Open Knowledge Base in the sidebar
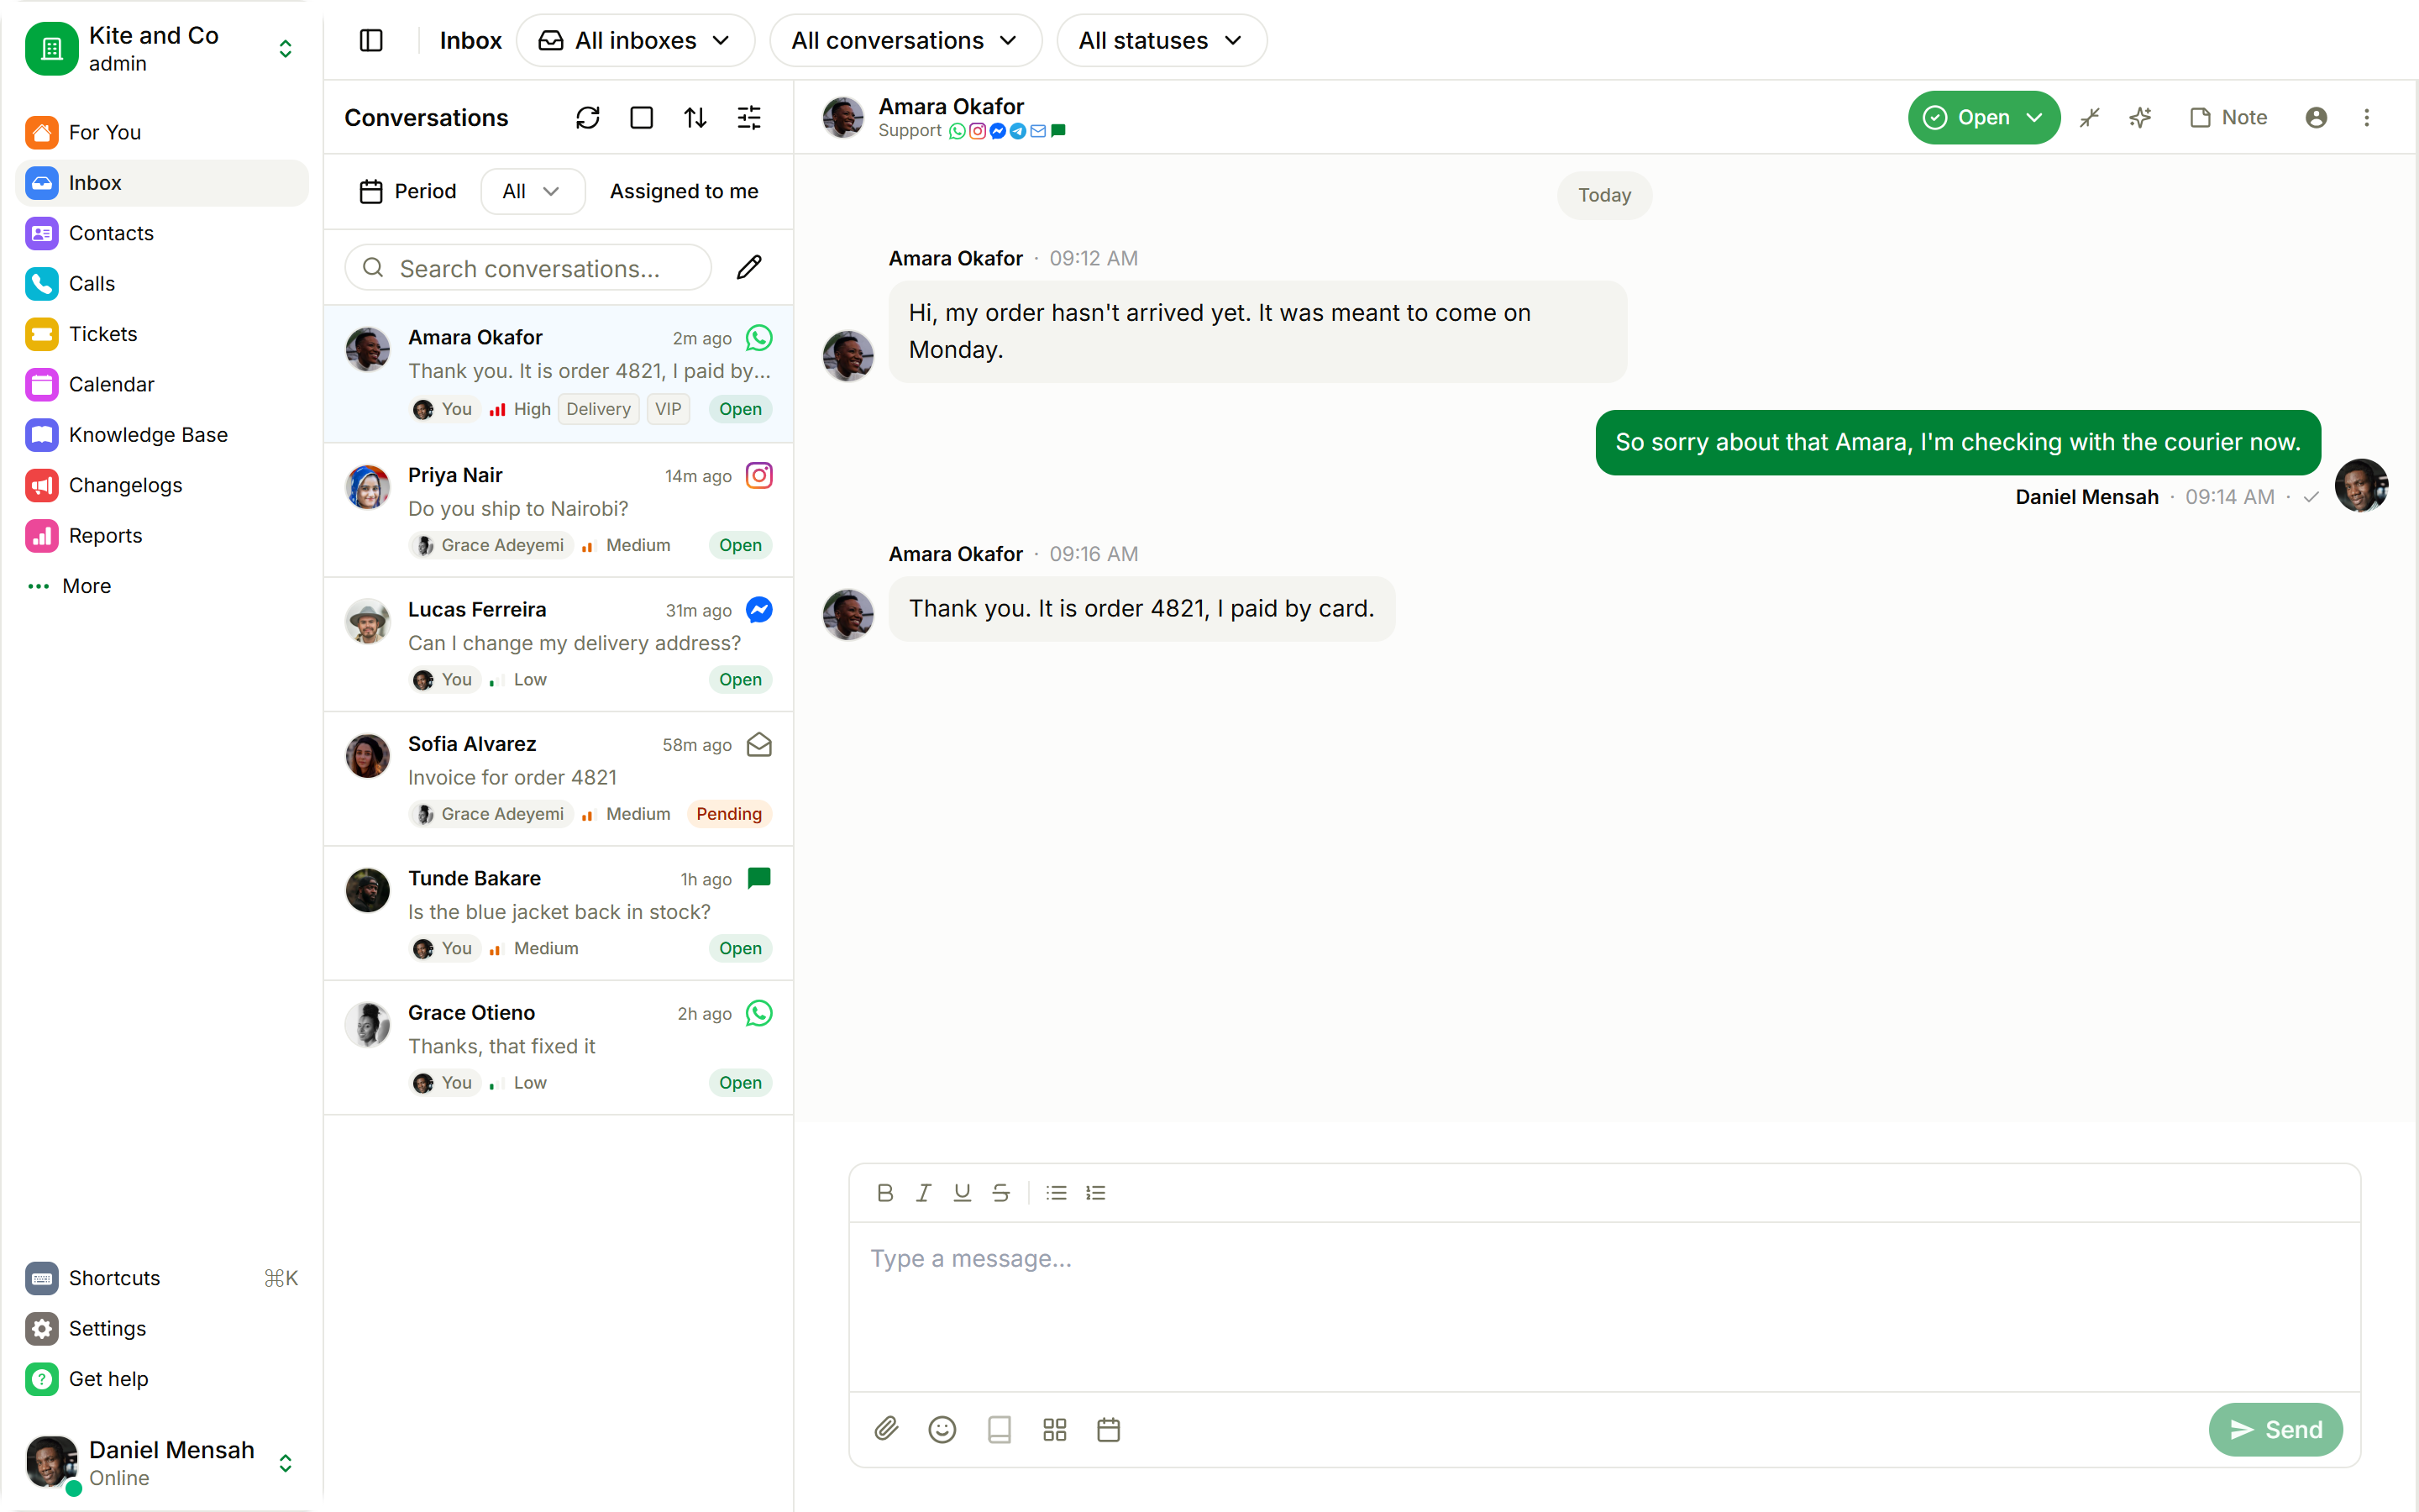 163,435
